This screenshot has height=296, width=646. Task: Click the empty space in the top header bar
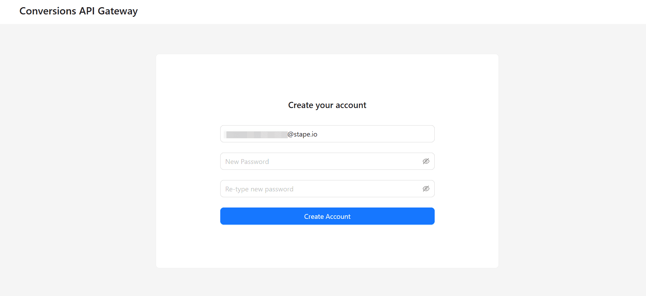pyautogui.click(x=377, y=12)
